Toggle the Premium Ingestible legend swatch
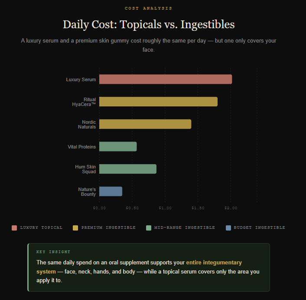The image size is (306, 300). (x=75, y=228)
